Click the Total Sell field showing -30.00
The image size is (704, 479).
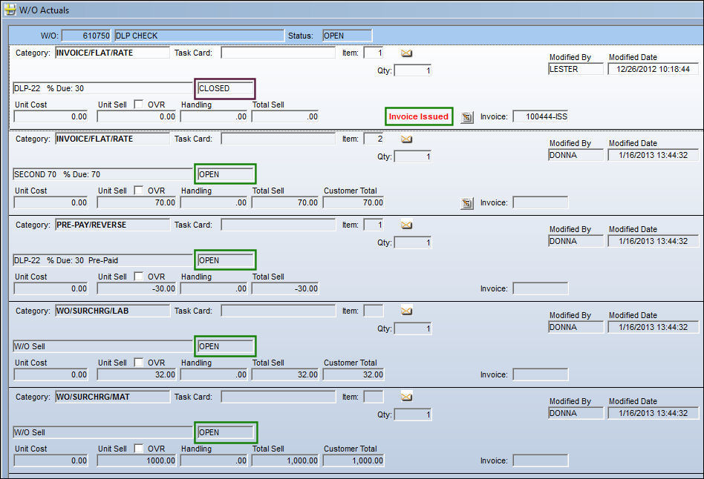[285, 289]
